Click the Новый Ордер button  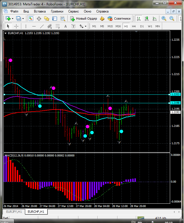pos(84,18)
